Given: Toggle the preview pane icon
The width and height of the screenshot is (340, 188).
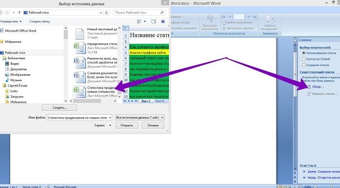Looking at the screenshot, I should pyautogui.click(x=153, y=21).
